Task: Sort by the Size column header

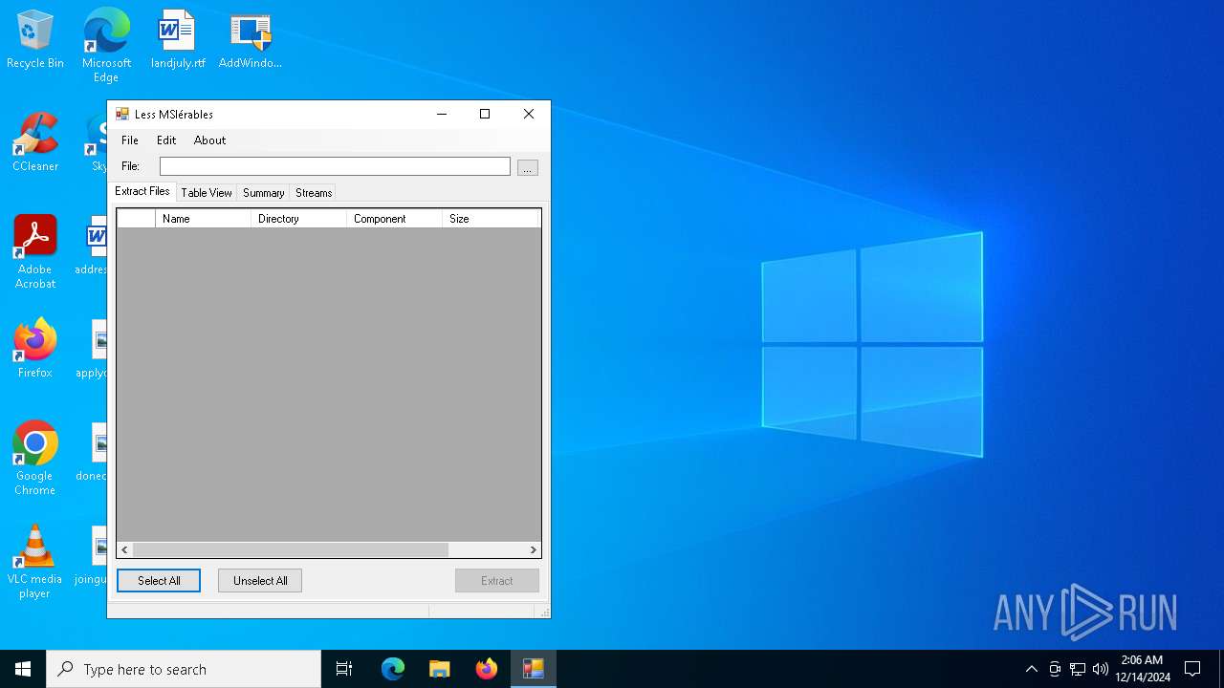Action: tap(491, 219)
